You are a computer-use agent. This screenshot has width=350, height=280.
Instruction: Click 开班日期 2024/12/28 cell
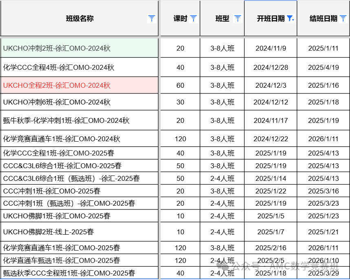point(271,67)
